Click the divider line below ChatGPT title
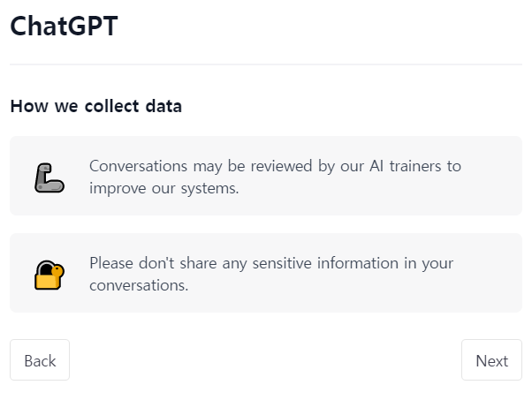532x400 pixels. (265, 64)
